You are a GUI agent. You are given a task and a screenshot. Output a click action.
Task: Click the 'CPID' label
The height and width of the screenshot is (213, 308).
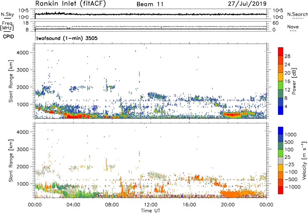[8, 37]
